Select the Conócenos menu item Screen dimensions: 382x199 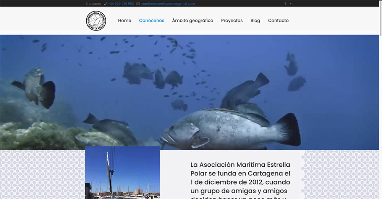coord(152,21)
